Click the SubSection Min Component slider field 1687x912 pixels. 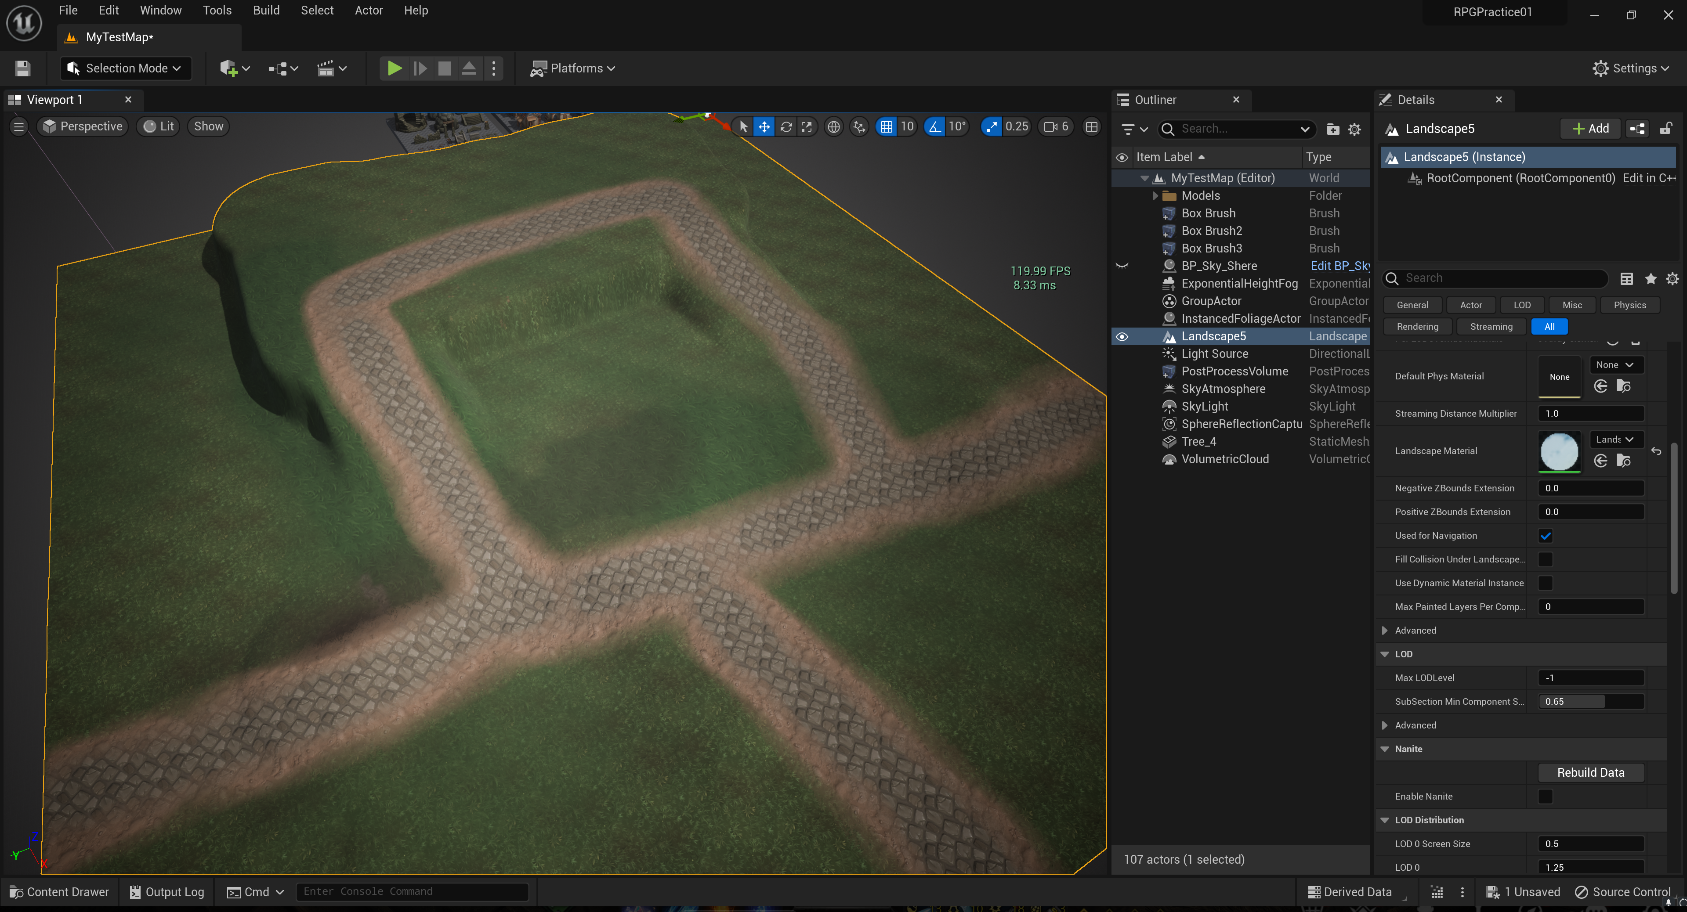pyautogui.click(x=1590, y=701)
